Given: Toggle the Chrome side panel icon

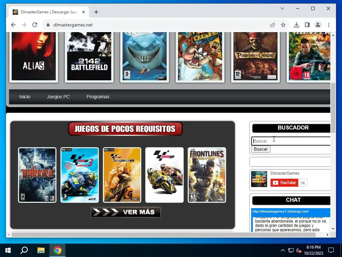Looking at the screenshot, I should 307,25.
